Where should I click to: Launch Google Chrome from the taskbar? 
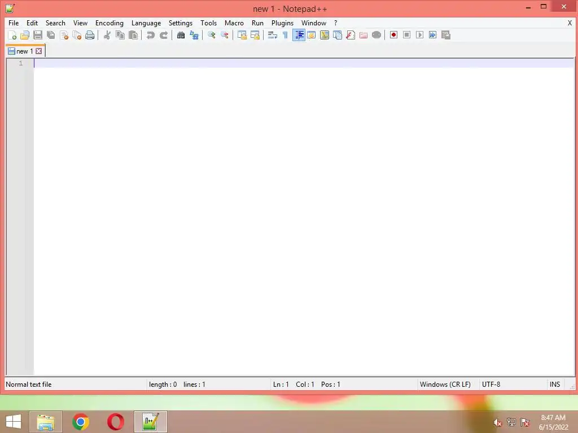coord(81,422)
